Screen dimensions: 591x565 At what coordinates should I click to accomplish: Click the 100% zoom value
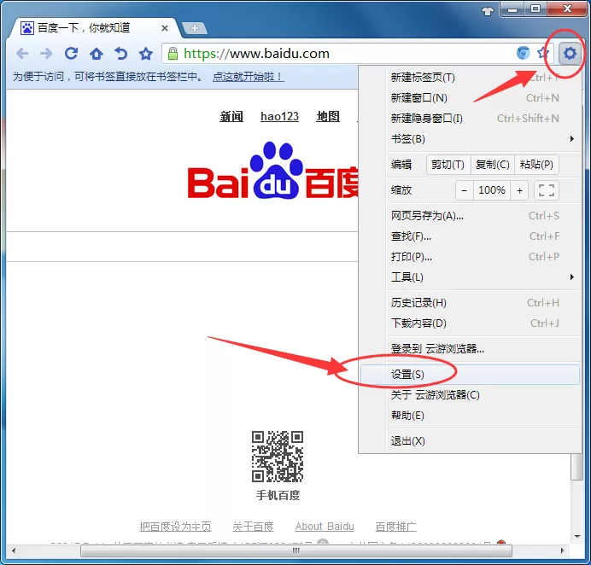pyautogui.click(x=492, y=190)
